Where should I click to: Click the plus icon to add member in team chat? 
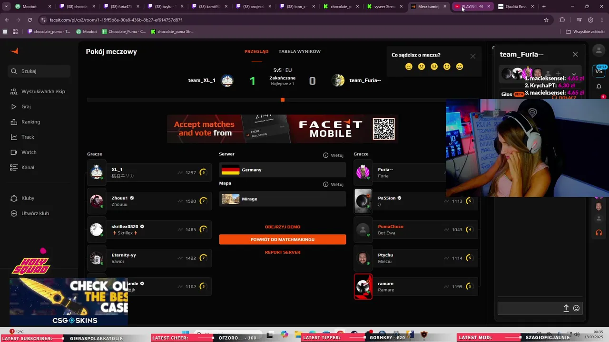(x=558, y=74)
